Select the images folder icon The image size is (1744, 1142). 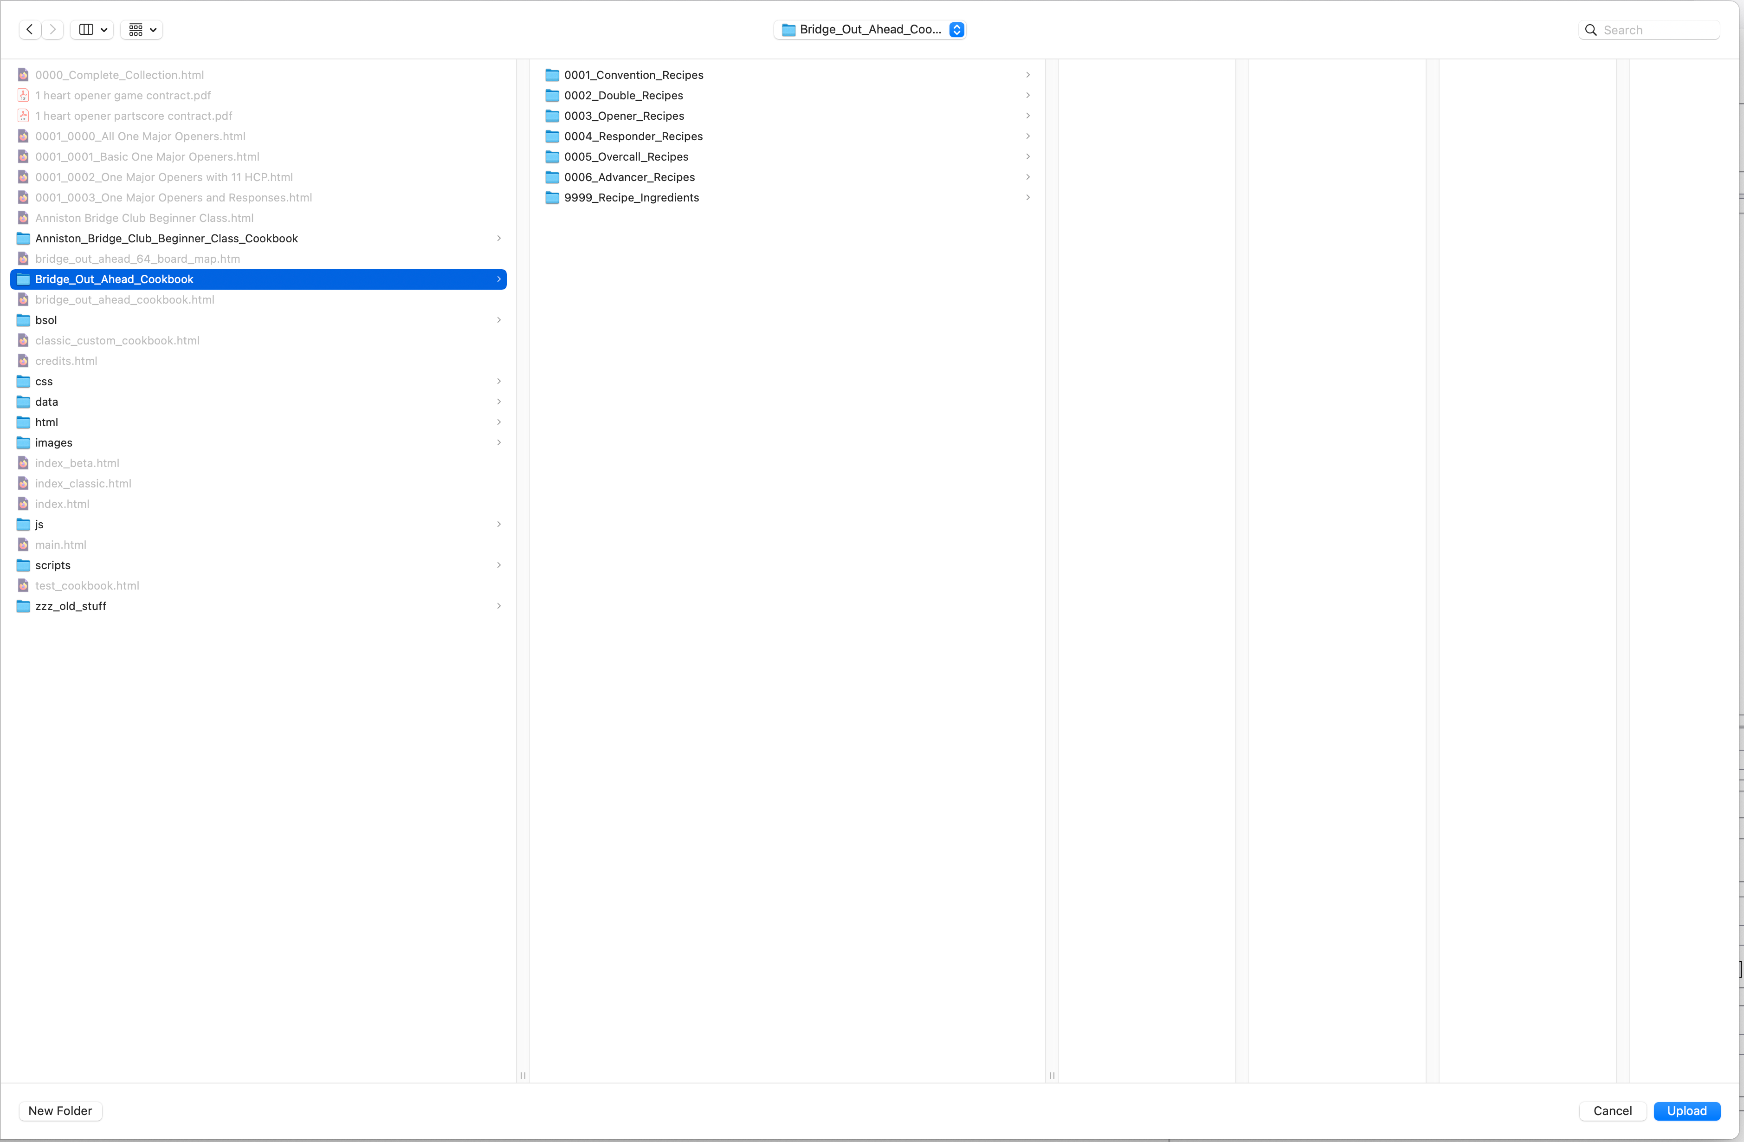point(24,443)
